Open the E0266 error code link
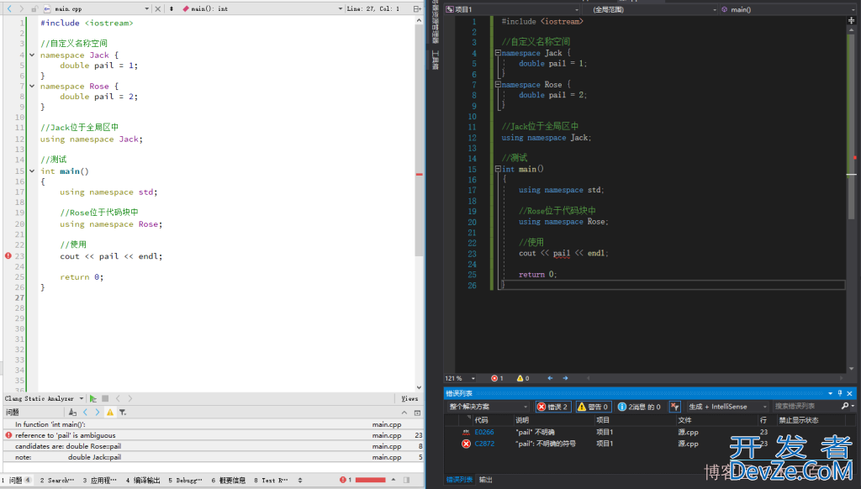861x489 pixels. click(x=484, y=432)
